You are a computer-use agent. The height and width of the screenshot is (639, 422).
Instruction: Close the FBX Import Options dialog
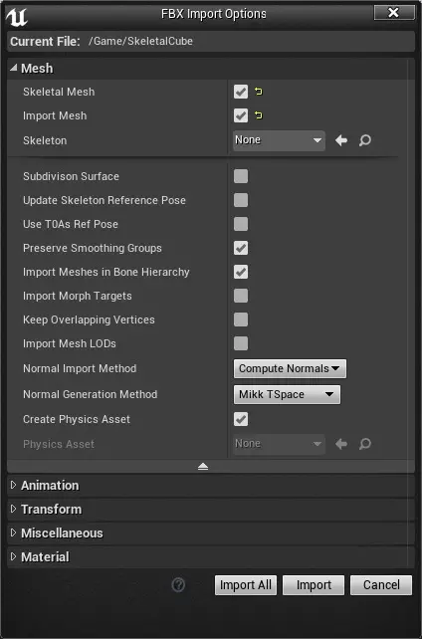[394, 13]
